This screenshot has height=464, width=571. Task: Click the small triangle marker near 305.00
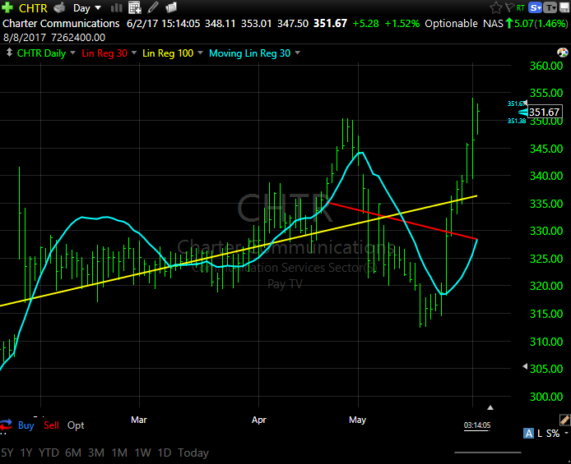coord(525,366)
